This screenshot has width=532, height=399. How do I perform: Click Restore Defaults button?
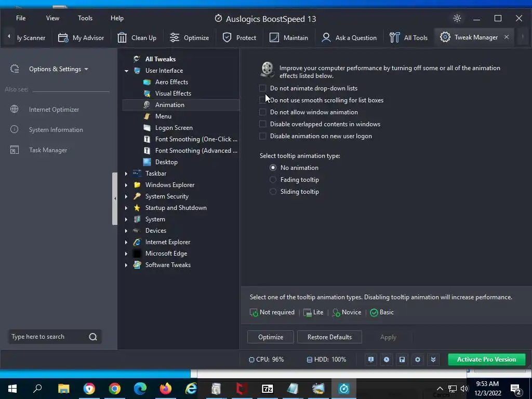tap(329, 337)
